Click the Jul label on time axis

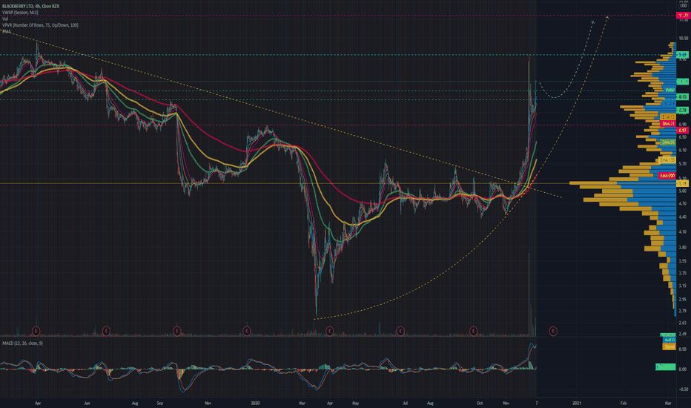pos(405,403)
